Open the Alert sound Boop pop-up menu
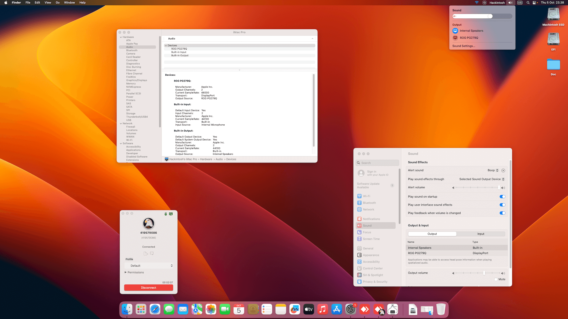The height and width of the screenshot is (319, 568). (x=493, y=170)
